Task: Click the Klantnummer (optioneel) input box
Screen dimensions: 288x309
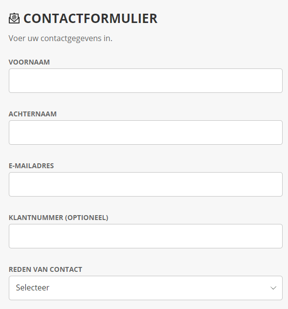Action: 146,236
